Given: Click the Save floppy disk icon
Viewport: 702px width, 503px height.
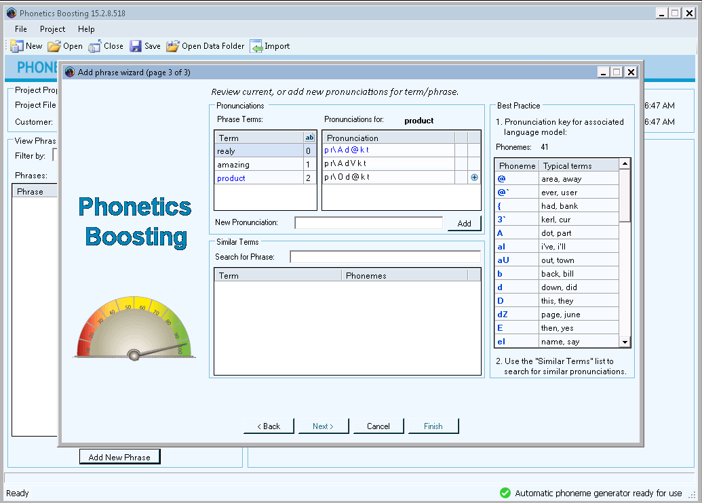Looking at the screenshot, I should (136, 46).
